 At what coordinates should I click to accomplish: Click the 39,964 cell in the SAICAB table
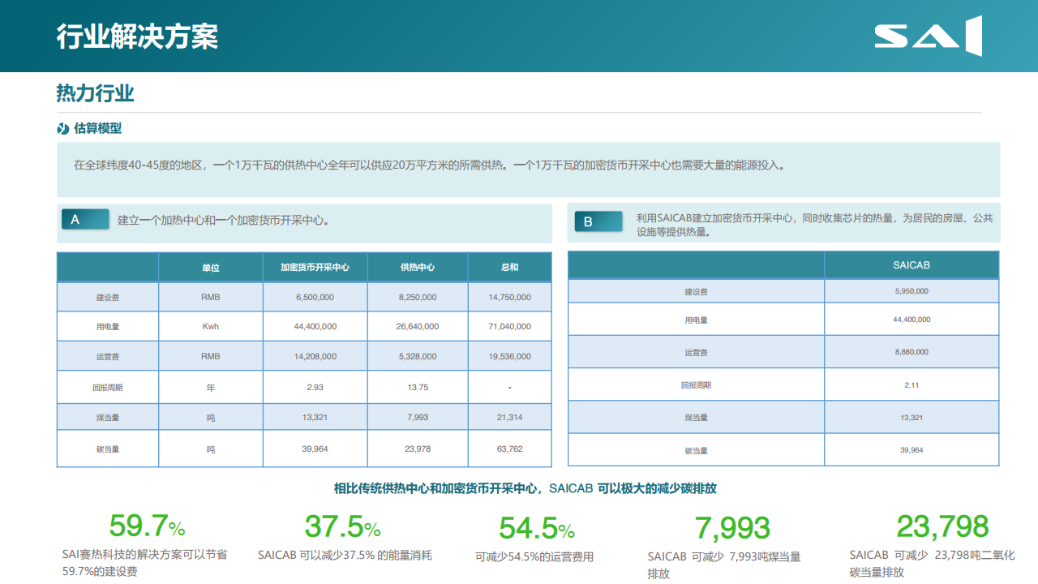911,449
